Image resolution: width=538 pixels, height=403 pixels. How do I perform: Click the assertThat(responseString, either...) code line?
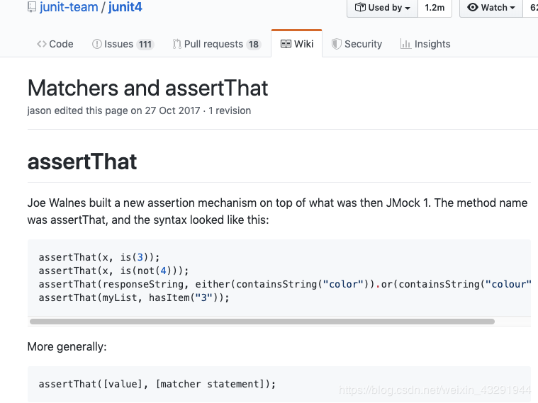pos(285,284)
